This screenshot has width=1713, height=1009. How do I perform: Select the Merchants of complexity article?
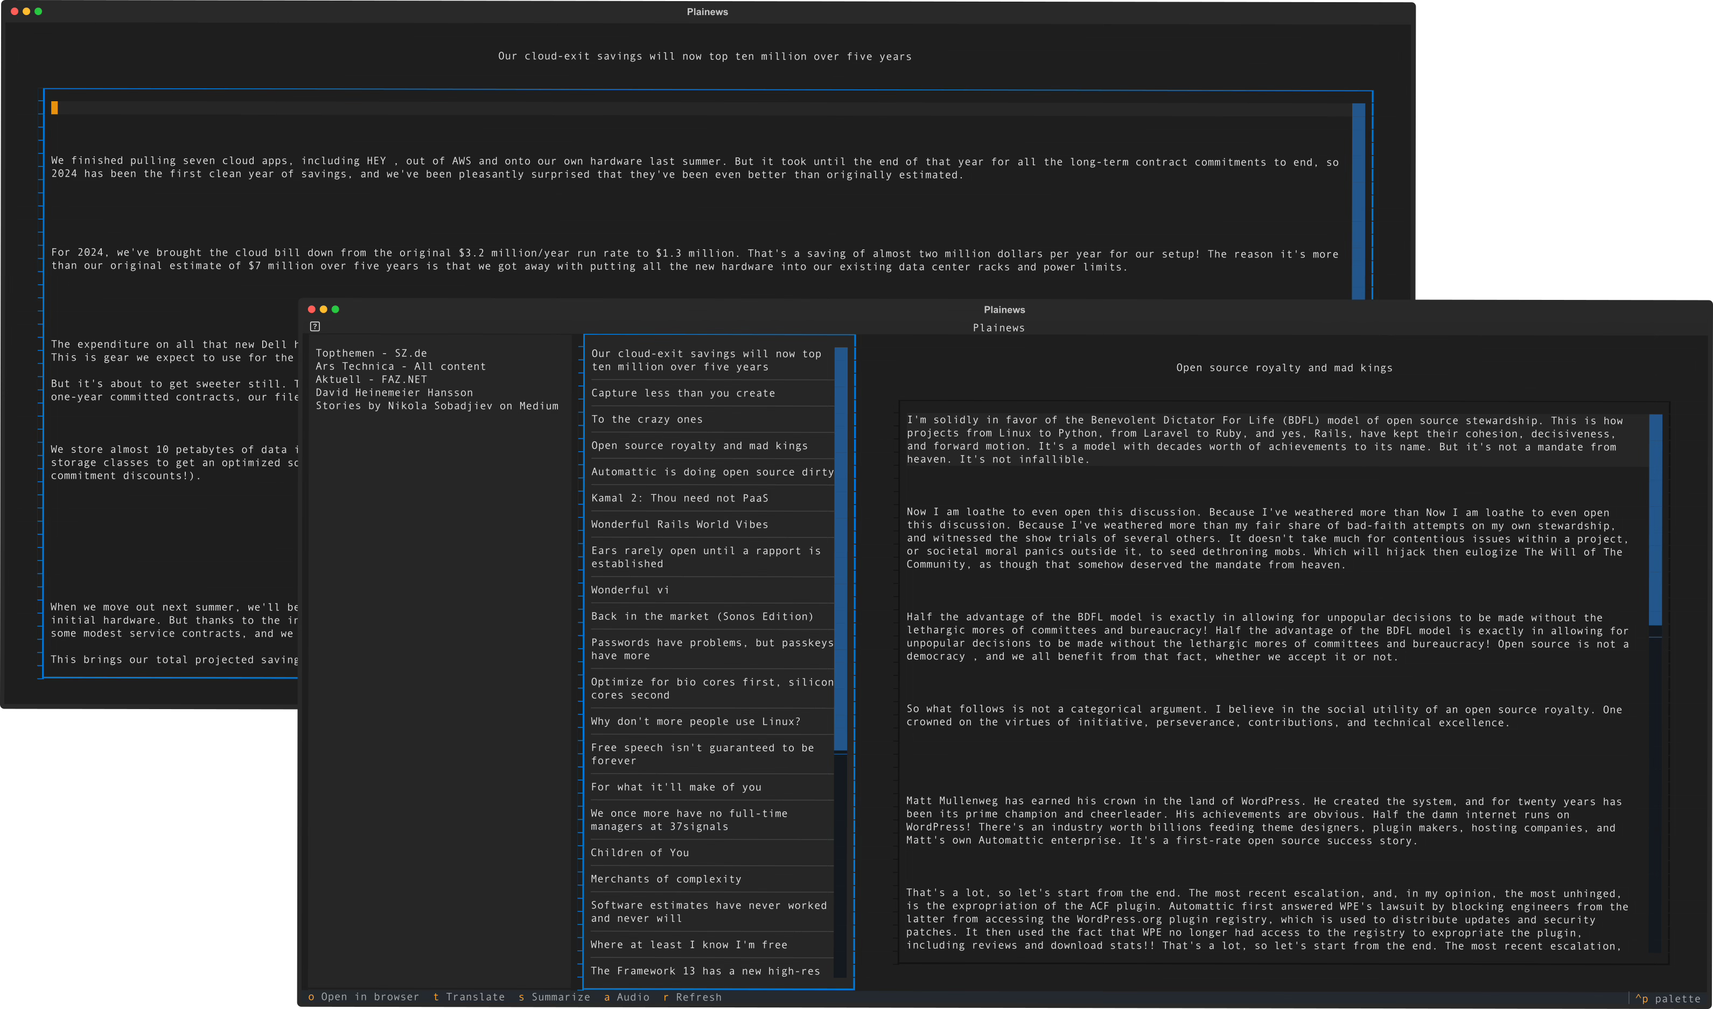click(x=666, y=879)
